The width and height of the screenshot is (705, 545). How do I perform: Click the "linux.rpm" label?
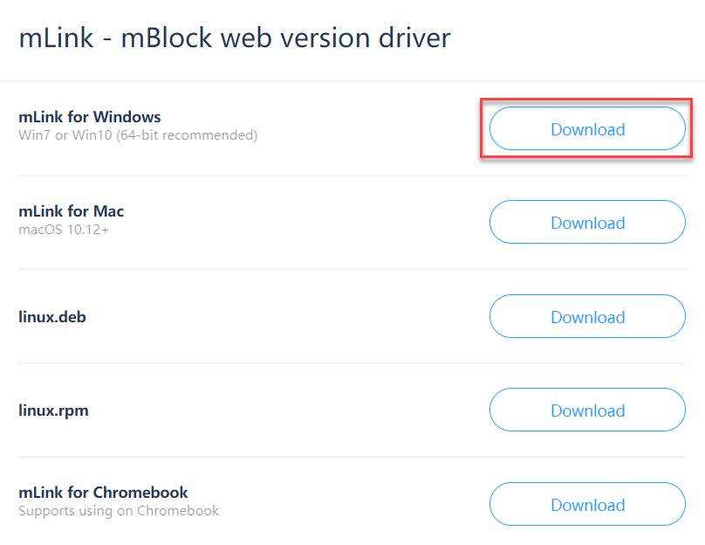53,410
